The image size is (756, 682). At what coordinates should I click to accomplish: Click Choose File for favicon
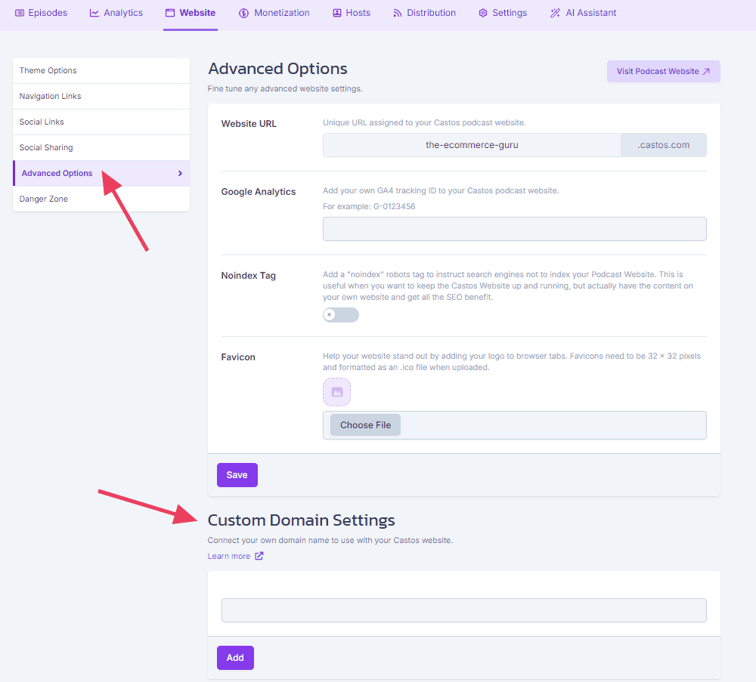365,425
